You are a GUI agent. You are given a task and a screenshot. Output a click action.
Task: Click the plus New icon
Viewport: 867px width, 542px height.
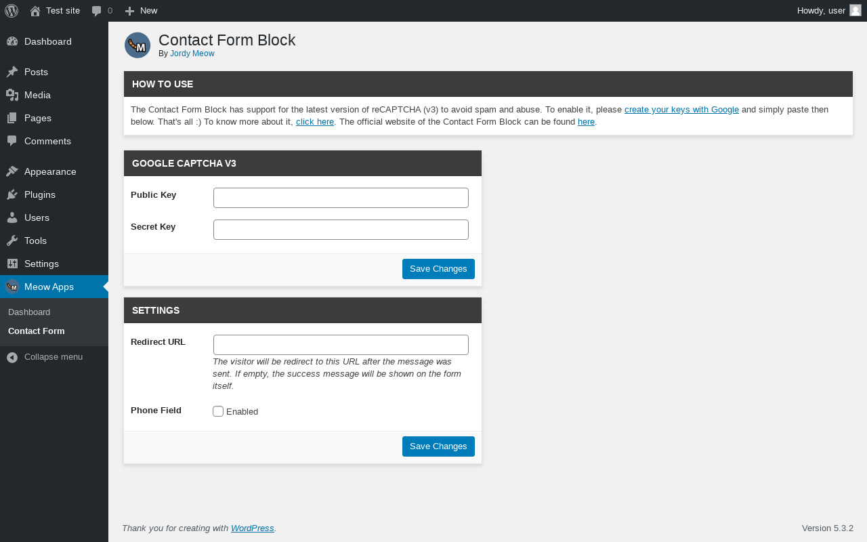(130, 11)
